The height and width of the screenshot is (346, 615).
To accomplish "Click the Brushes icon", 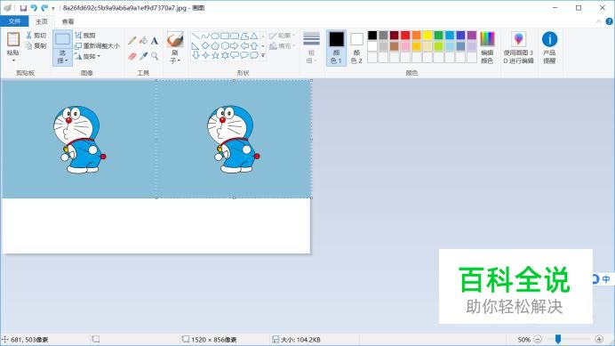I will 175,39.
